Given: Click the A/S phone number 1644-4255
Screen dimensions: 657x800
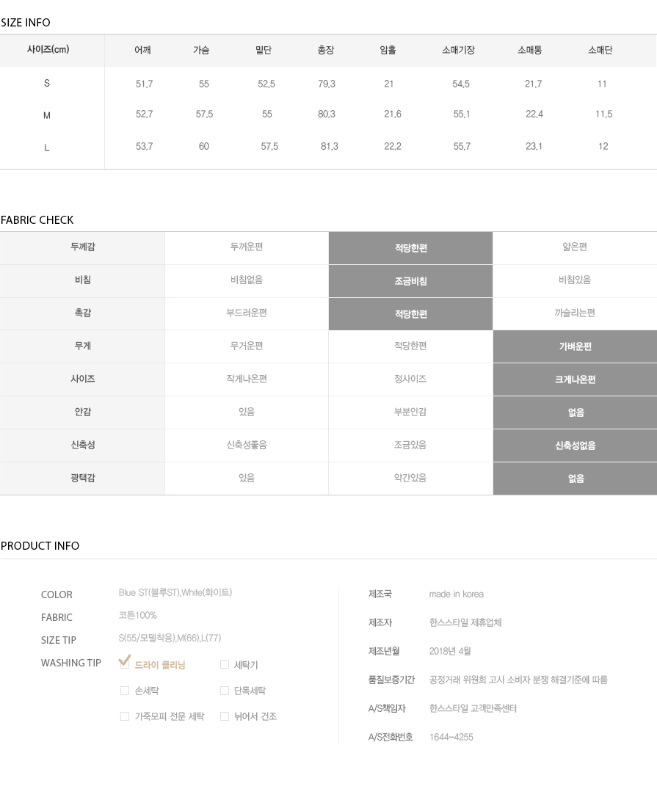Looking at the screenshot, I should point(451,737).
